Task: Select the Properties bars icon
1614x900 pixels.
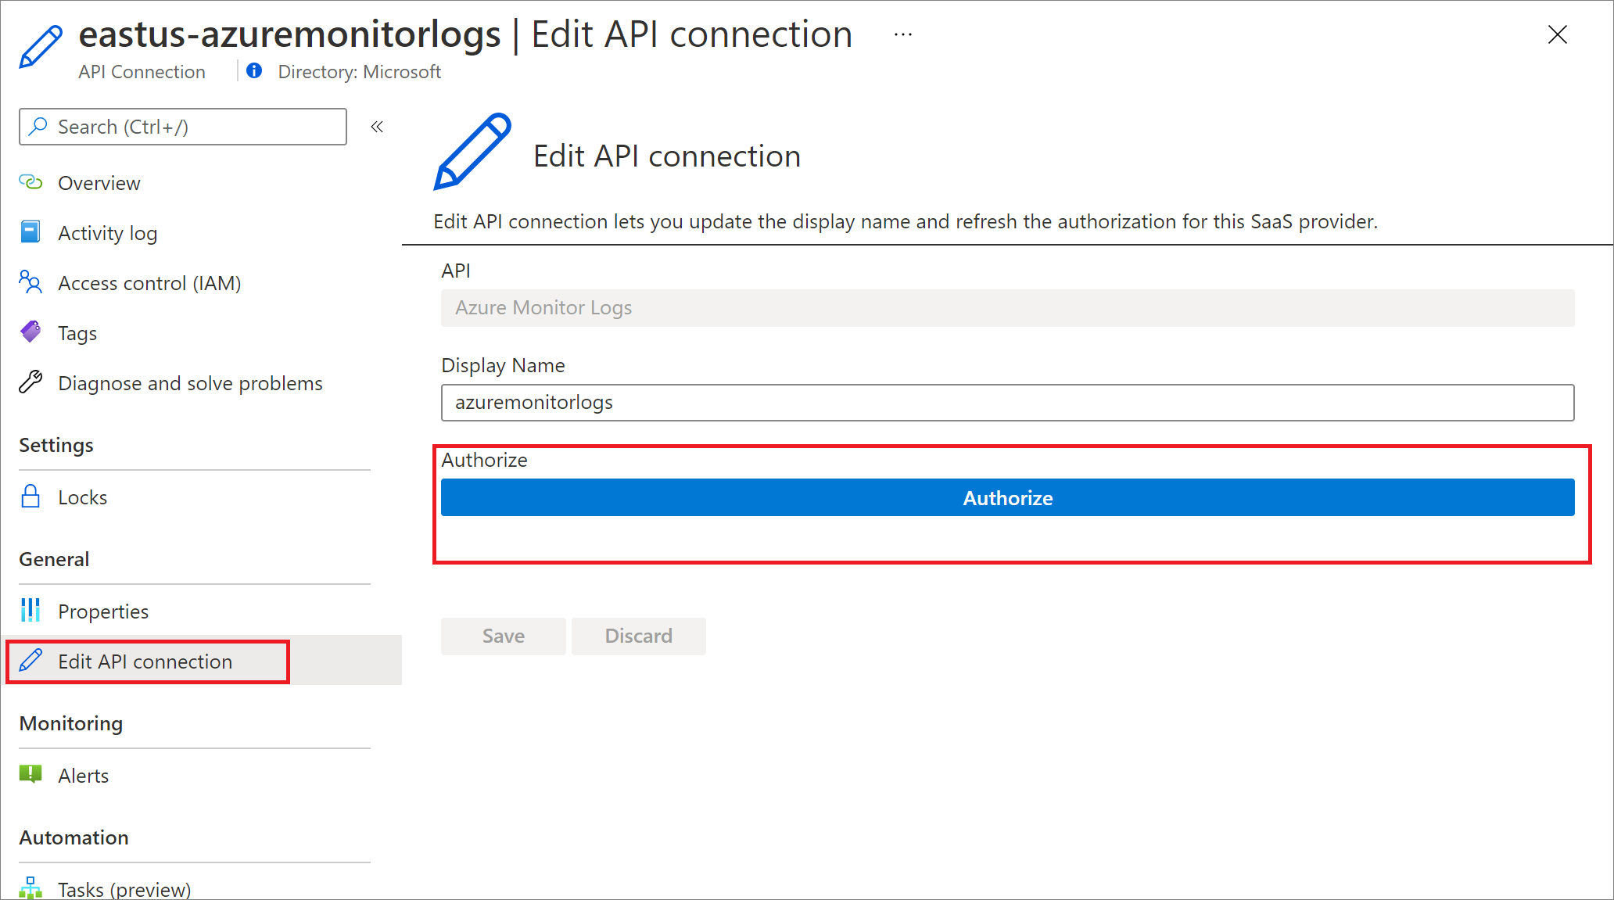Action: point(30,611)
